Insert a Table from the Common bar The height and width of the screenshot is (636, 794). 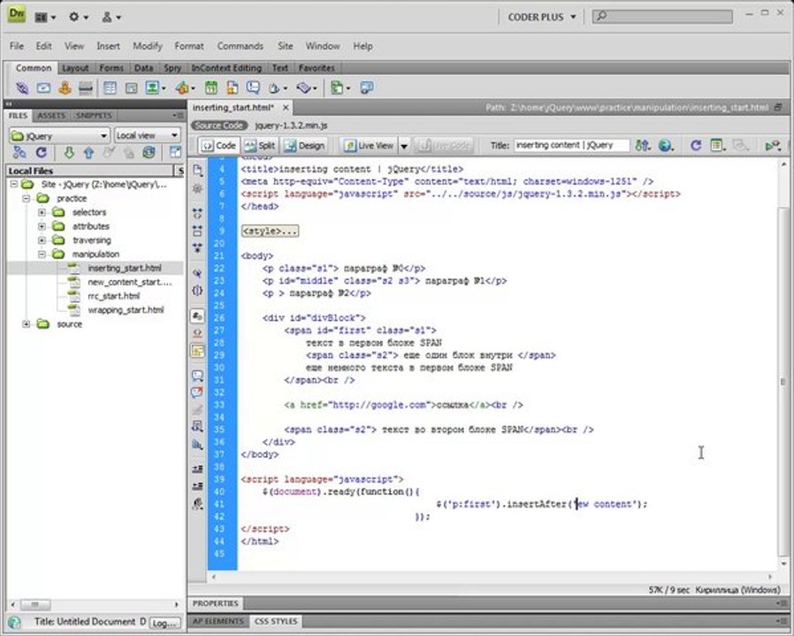110,88
